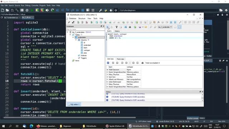The image size is (229, 129).
Task: Collapse the onderdelen table node
Action: (x=73, y=37)
